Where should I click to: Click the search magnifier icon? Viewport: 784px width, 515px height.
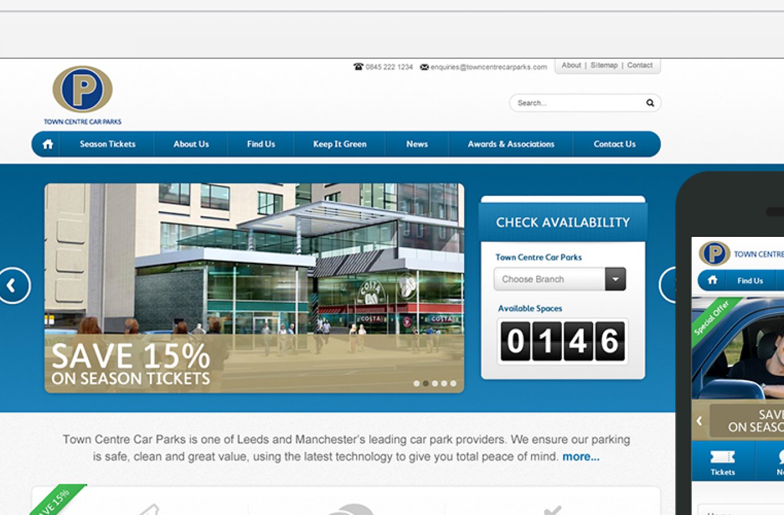(650, 103)
